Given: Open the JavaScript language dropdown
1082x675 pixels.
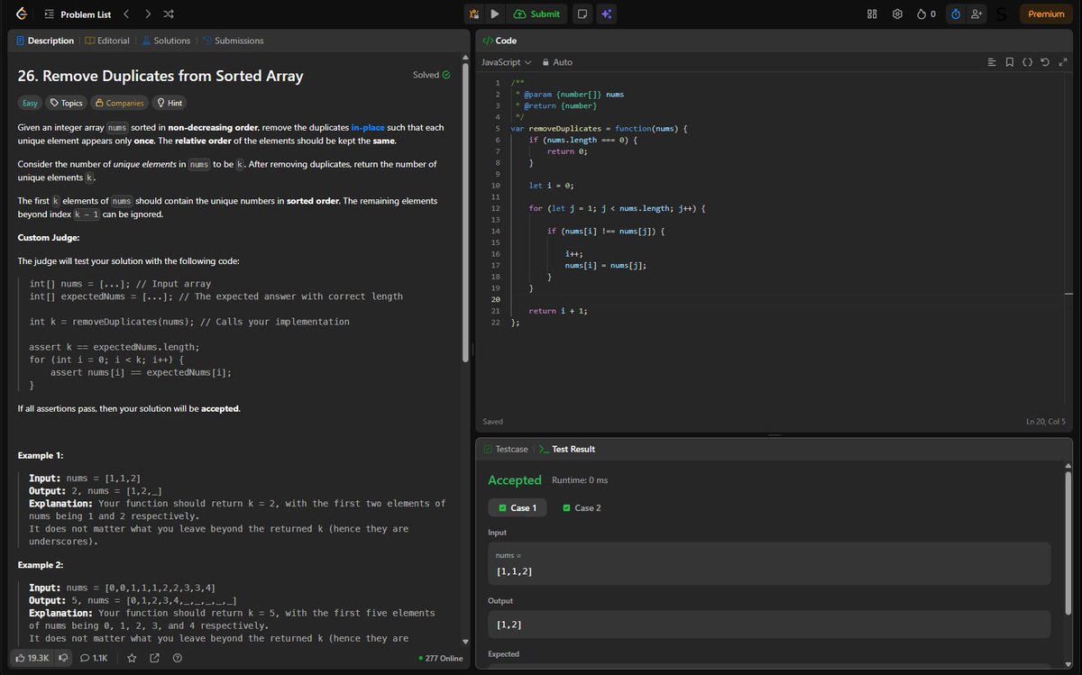Looking at the screenshot, I should coord(506,62).
